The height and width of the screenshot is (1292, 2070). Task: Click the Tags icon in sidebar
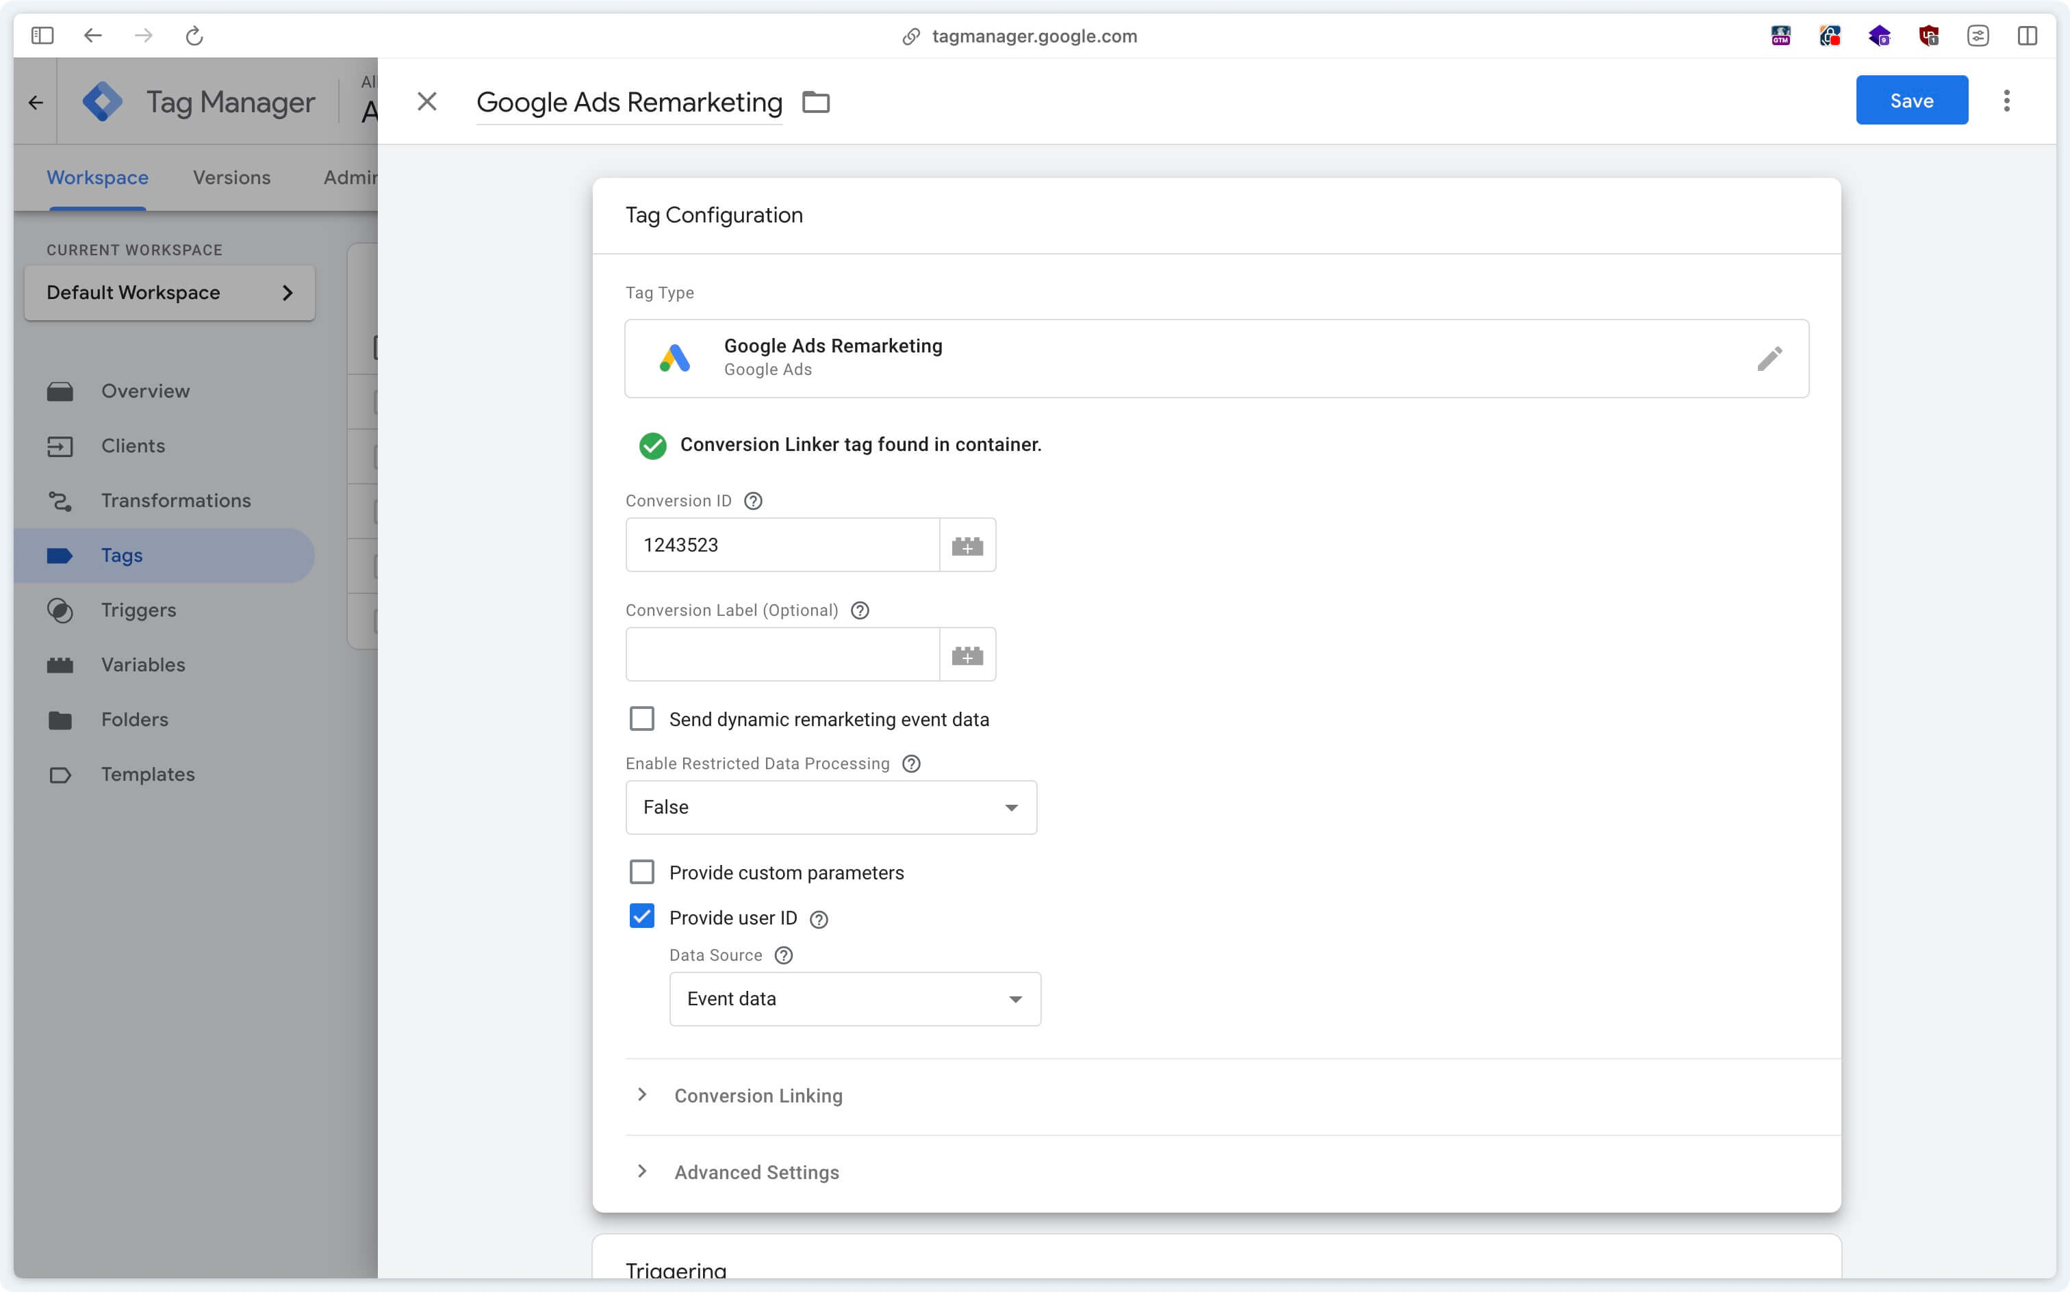click(60, 554)
